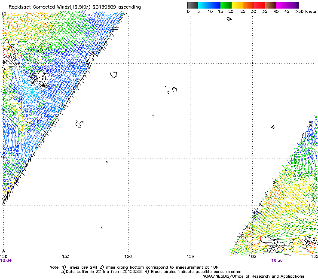Screen dimensions: 318x279
Task: Click the '25' legend tick label
Action: coord(243,12)
